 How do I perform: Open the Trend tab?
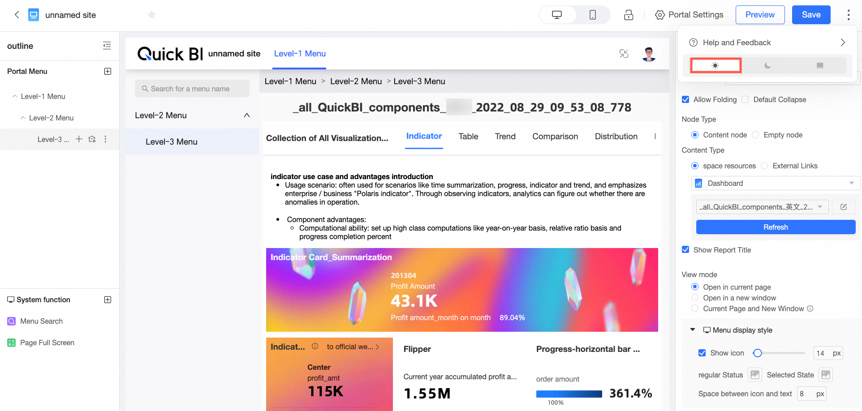505,137
